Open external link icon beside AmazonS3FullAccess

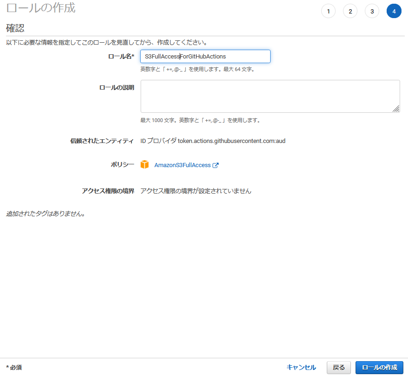pyautogui.click(x=215, y=165)
